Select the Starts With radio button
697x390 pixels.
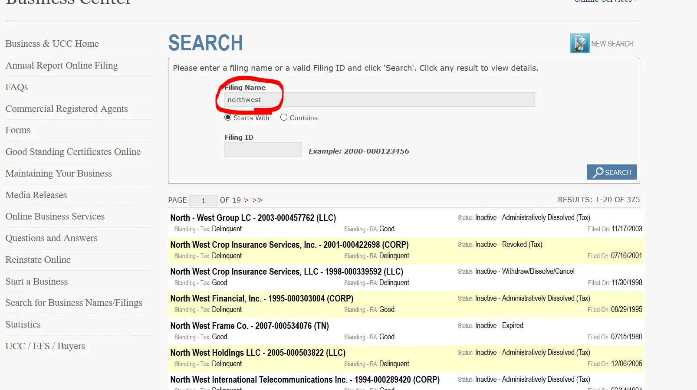tap(228, 118)
